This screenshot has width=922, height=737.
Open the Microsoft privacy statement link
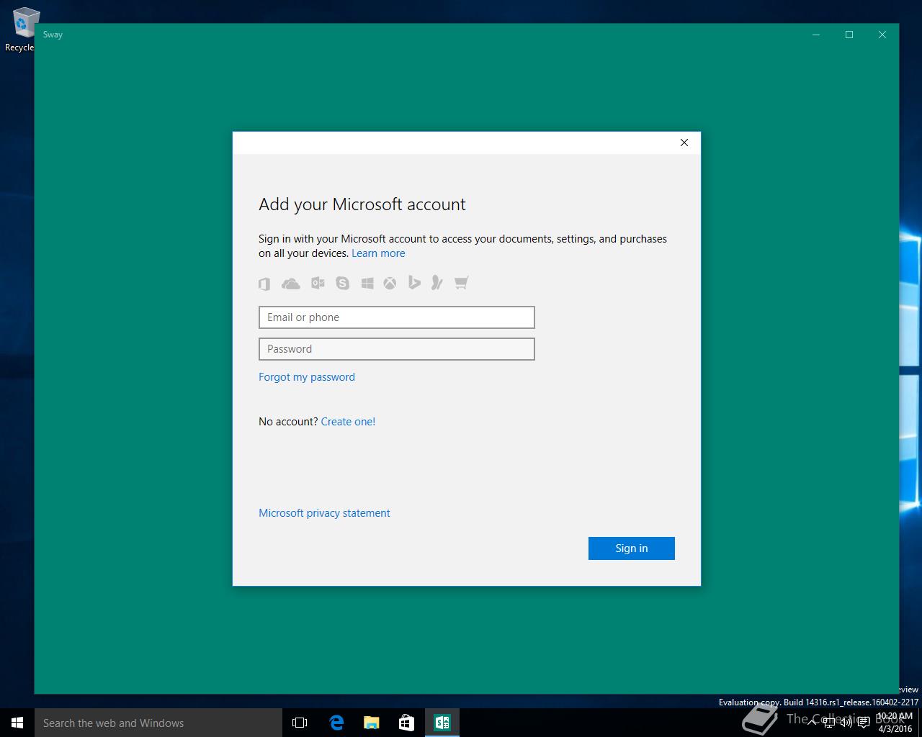click(324, 513)
